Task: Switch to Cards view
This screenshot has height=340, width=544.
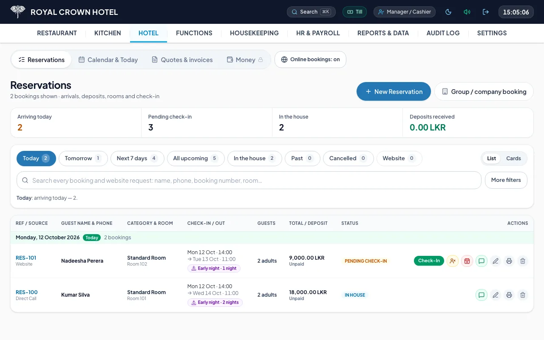Action: tap(513, 159)
